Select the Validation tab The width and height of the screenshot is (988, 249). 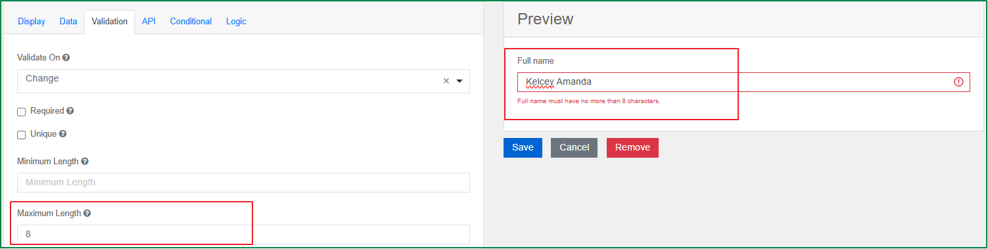[110, 21]
